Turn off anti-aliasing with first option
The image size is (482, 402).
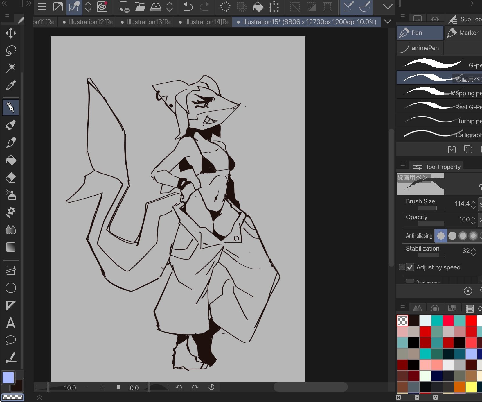[440, 236]
